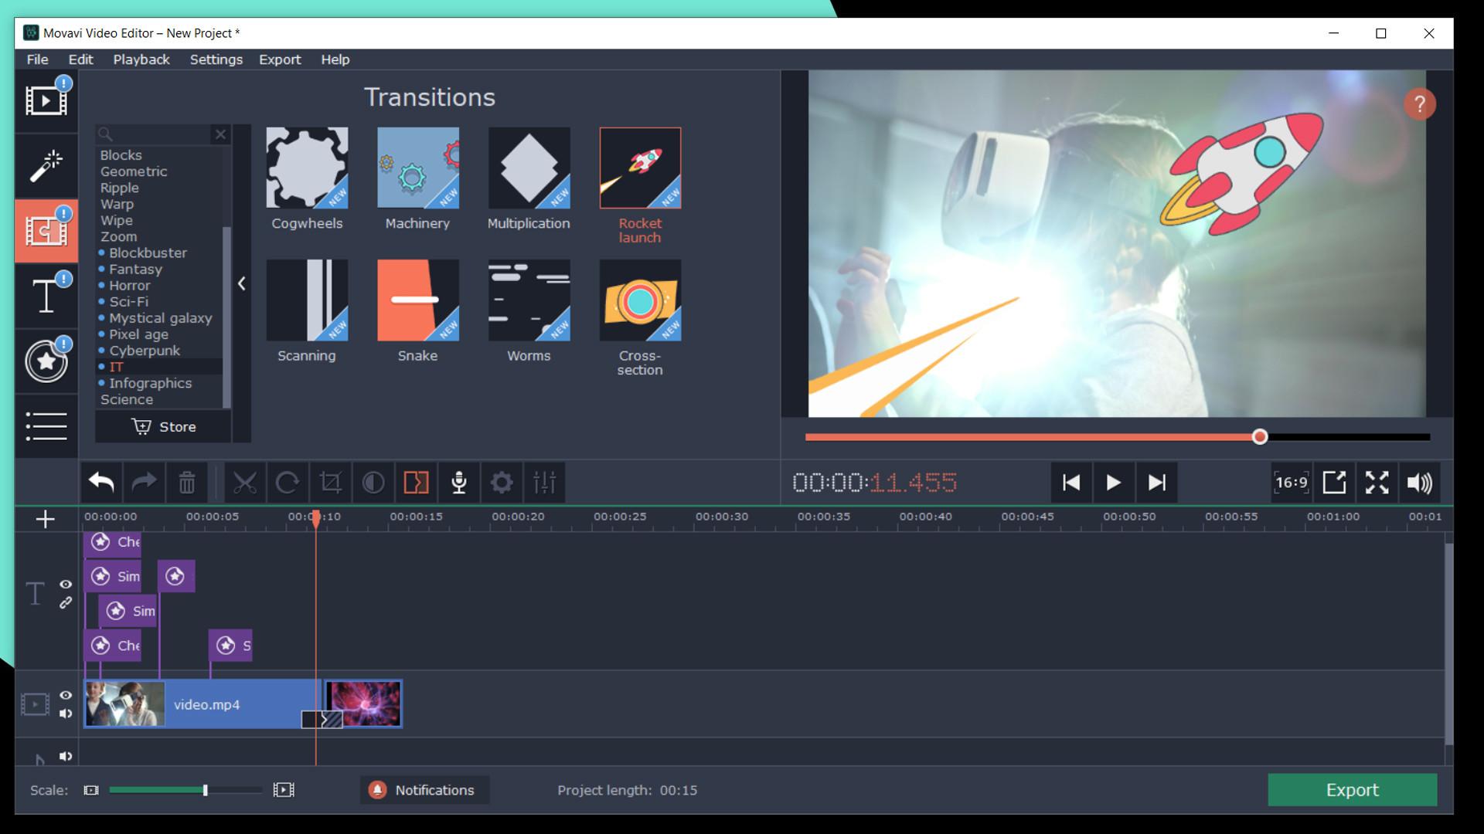
Task: Open the Titles panel
Action: click(46, 295)
